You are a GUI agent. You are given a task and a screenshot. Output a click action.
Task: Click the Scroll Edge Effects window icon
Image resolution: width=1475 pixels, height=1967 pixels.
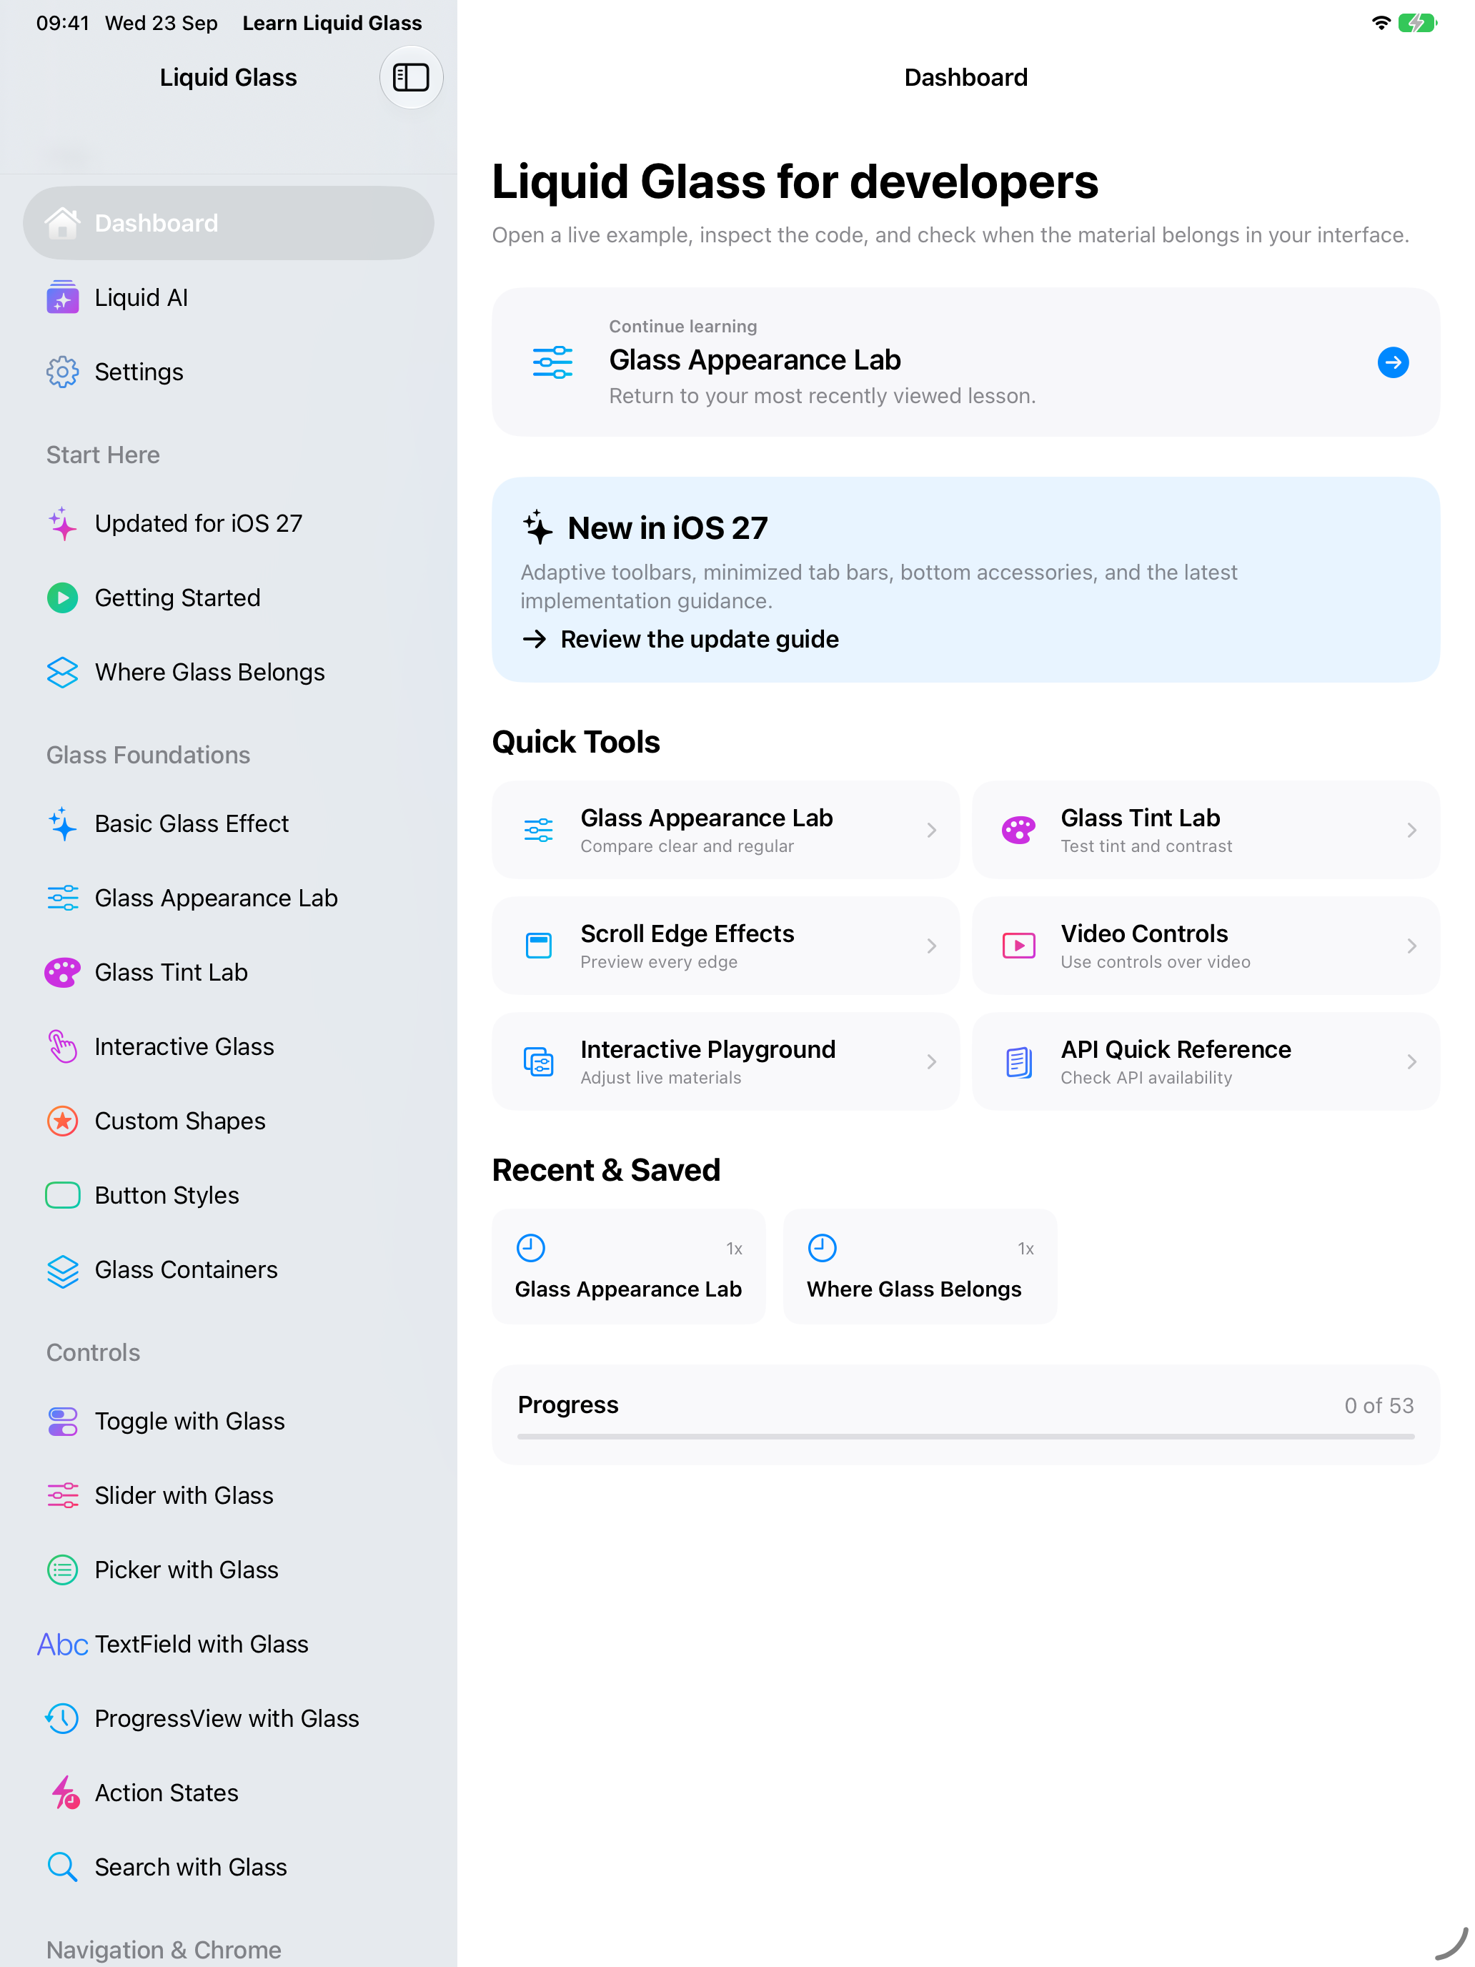539,946
